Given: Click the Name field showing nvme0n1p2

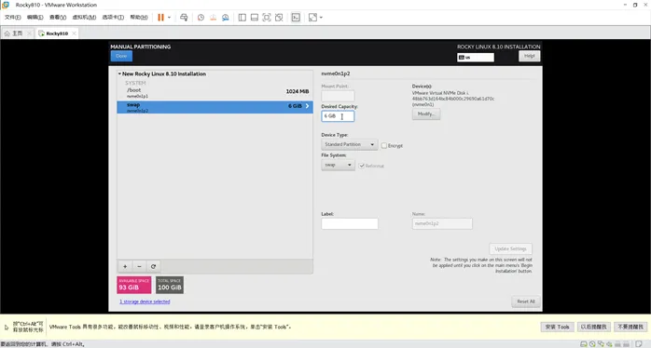Looking at the screenshot, I should 442,223.
